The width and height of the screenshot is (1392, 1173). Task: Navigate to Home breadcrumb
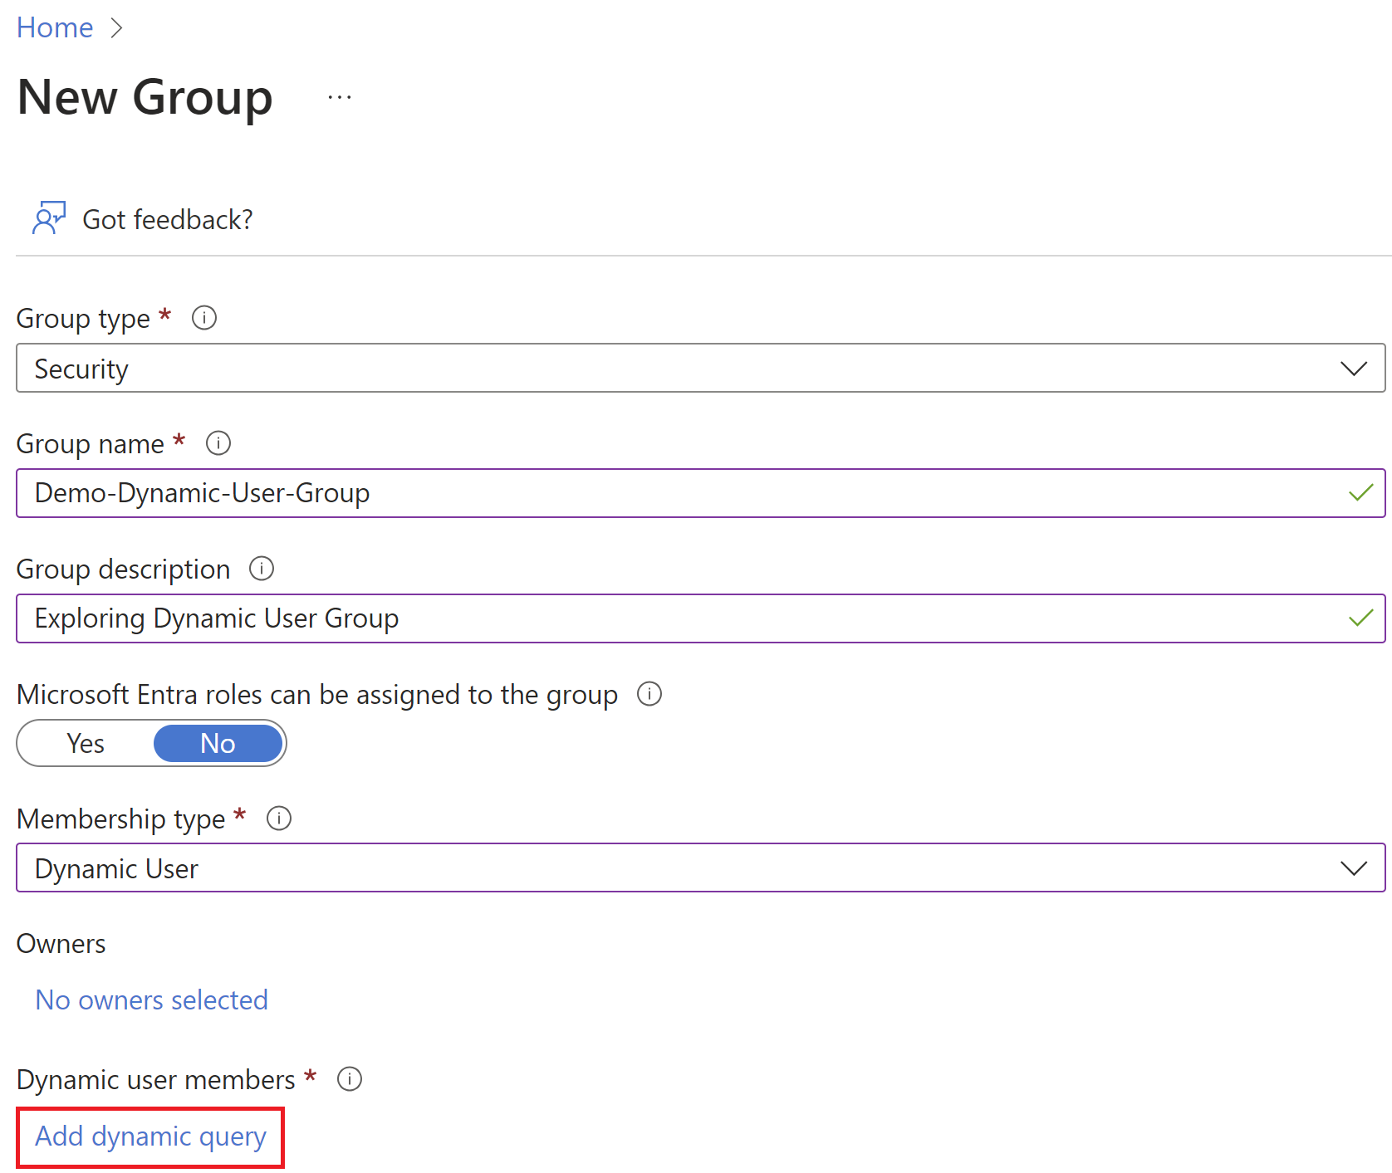(x=55, y=27)
